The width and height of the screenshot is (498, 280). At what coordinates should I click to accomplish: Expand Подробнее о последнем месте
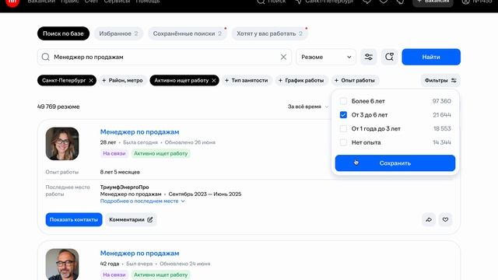coord(142,201)
